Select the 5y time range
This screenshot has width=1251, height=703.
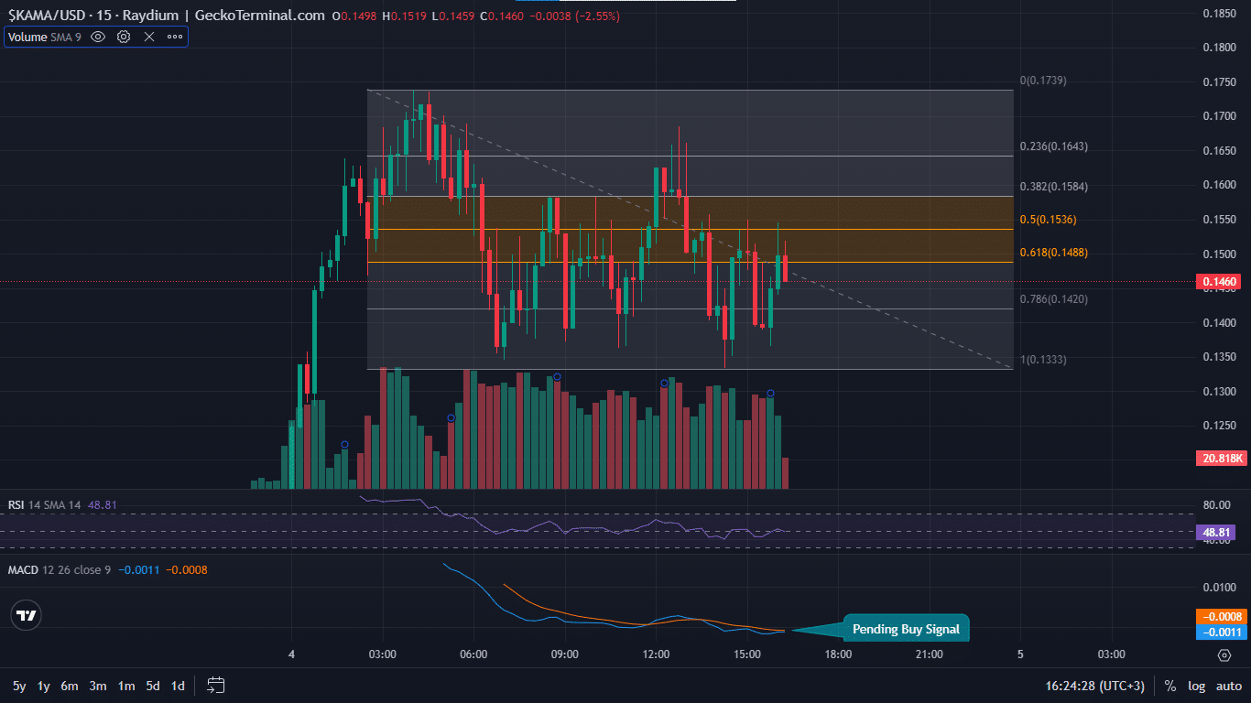coord(19,686)
